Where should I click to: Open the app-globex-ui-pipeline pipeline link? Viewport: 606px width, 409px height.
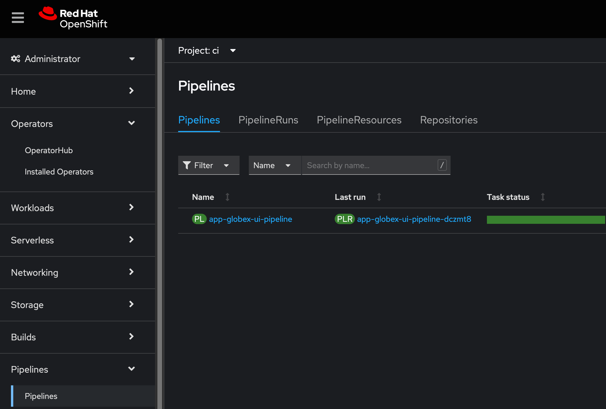(x=250, y=219)
